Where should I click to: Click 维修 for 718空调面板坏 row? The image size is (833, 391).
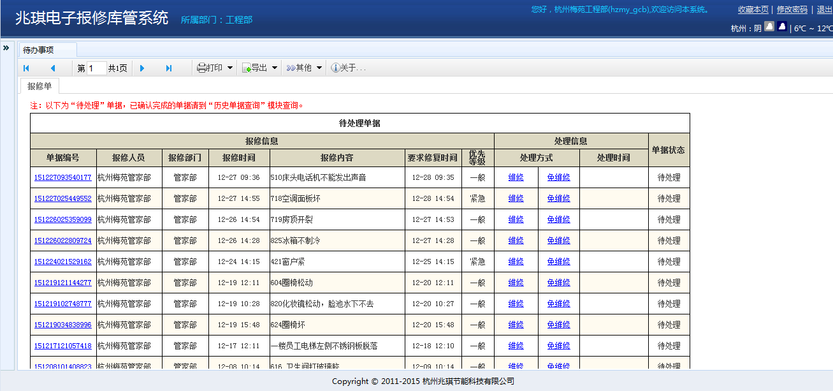pos(516,199)
